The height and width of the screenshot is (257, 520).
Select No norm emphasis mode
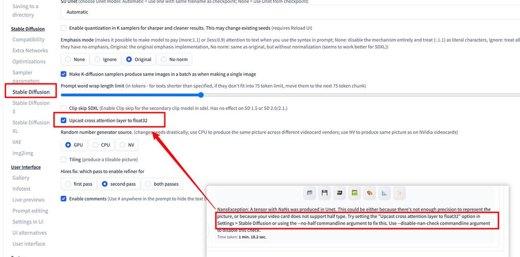174,60
